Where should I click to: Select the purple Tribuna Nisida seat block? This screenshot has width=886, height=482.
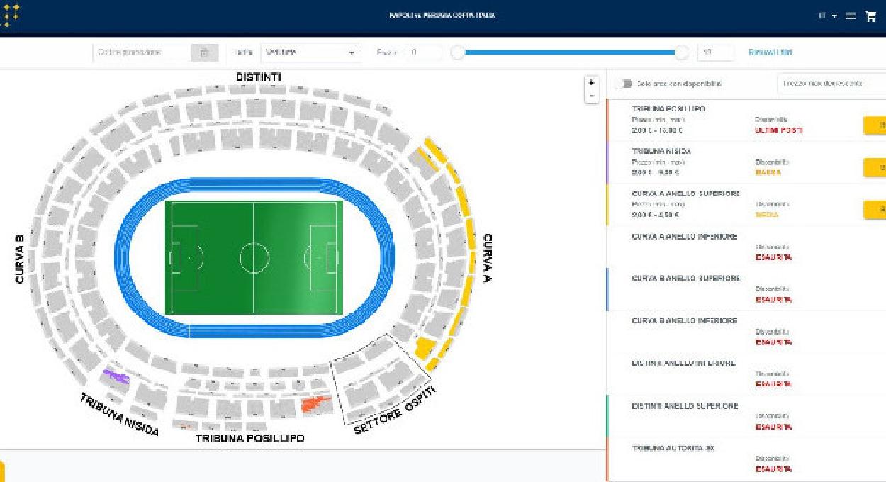[116, 376]
